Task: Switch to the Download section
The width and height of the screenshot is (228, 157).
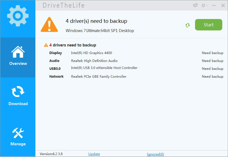Action: [x=18, y=96]
